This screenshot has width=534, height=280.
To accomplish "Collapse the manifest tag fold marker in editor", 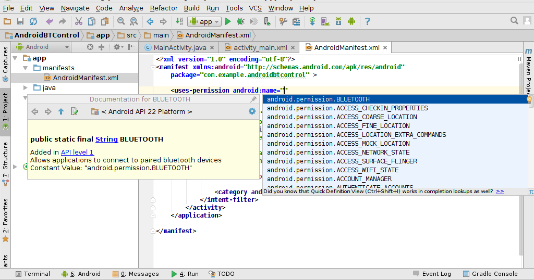I will (x=153, y=67).
